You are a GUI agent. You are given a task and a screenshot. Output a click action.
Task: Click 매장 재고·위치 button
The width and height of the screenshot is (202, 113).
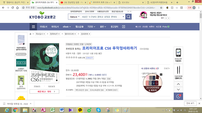tap(44, 91)
